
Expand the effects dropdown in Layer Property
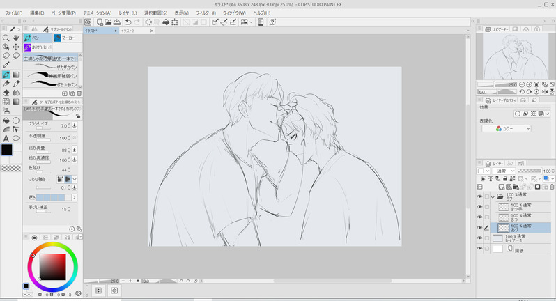pyautogui.click(x=548, y=114)
